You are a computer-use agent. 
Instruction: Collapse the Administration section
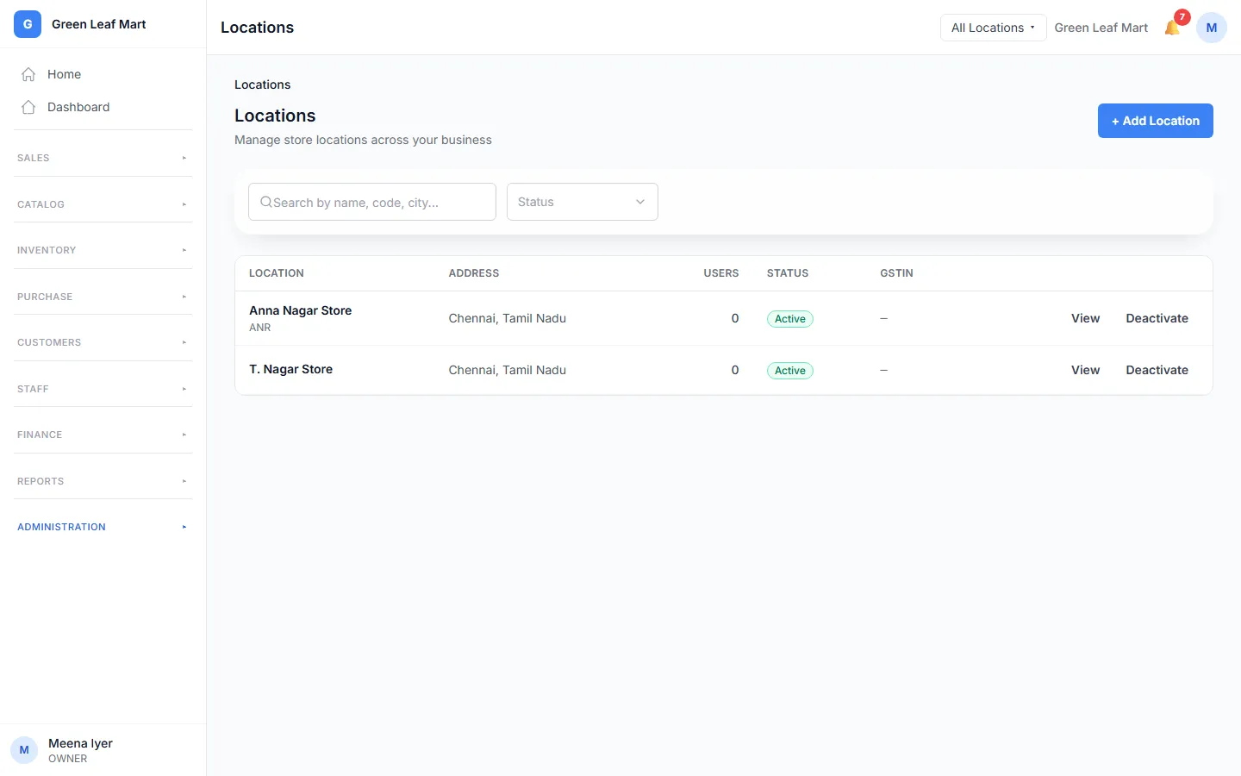[x=103, y=527]
